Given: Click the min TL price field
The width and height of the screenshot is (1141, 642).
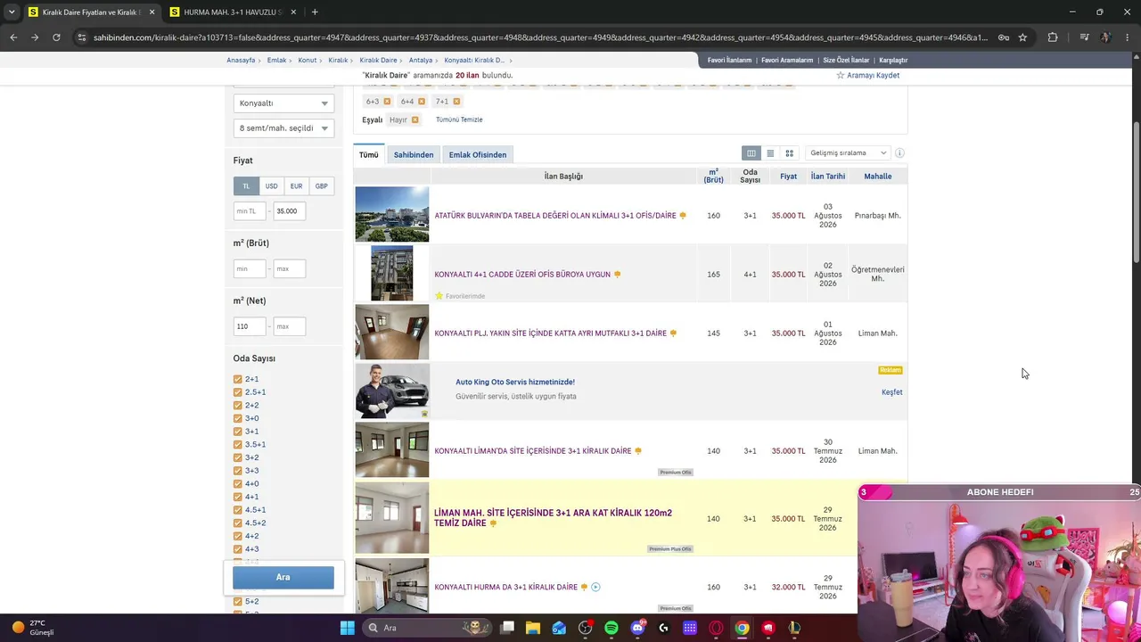Looking at the screenshot, I should click(x=250, y=211).
